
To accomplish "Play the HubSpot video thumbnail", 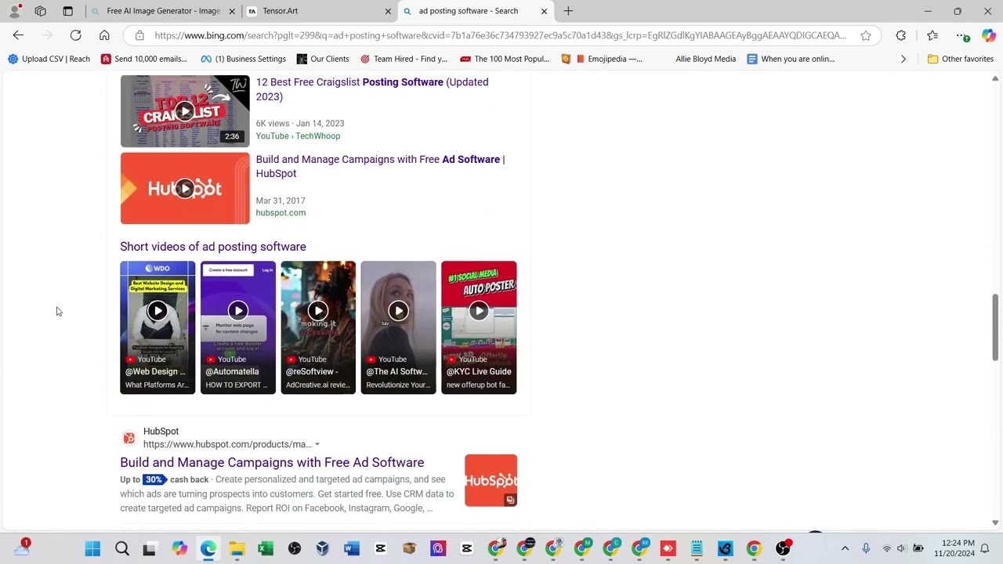I will 185,188.
